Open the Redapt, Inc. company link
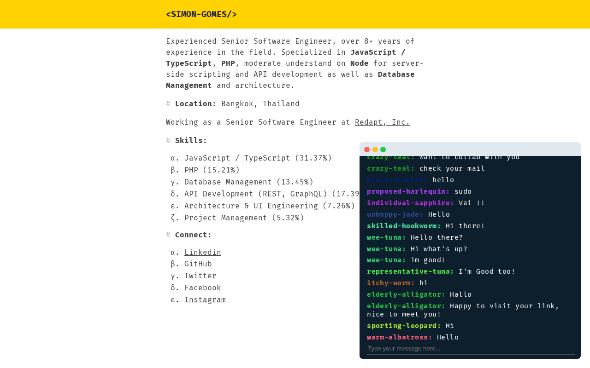The width and height of the screenshot is (590, 368). click(x=383, y=122)
